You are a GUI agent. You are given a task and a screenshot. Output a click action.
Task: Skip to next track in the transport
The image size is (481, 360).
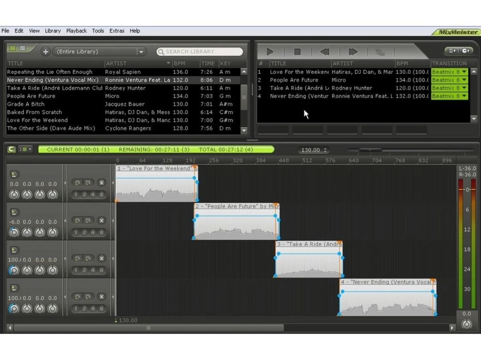tap(352, 52)
